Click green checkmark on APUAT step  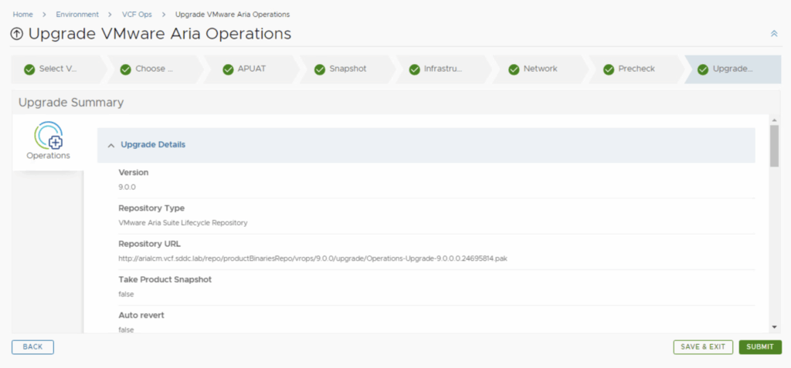click(228, 69)
